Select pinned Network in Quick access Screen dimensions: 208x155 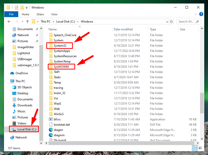(x=23, y=35)
